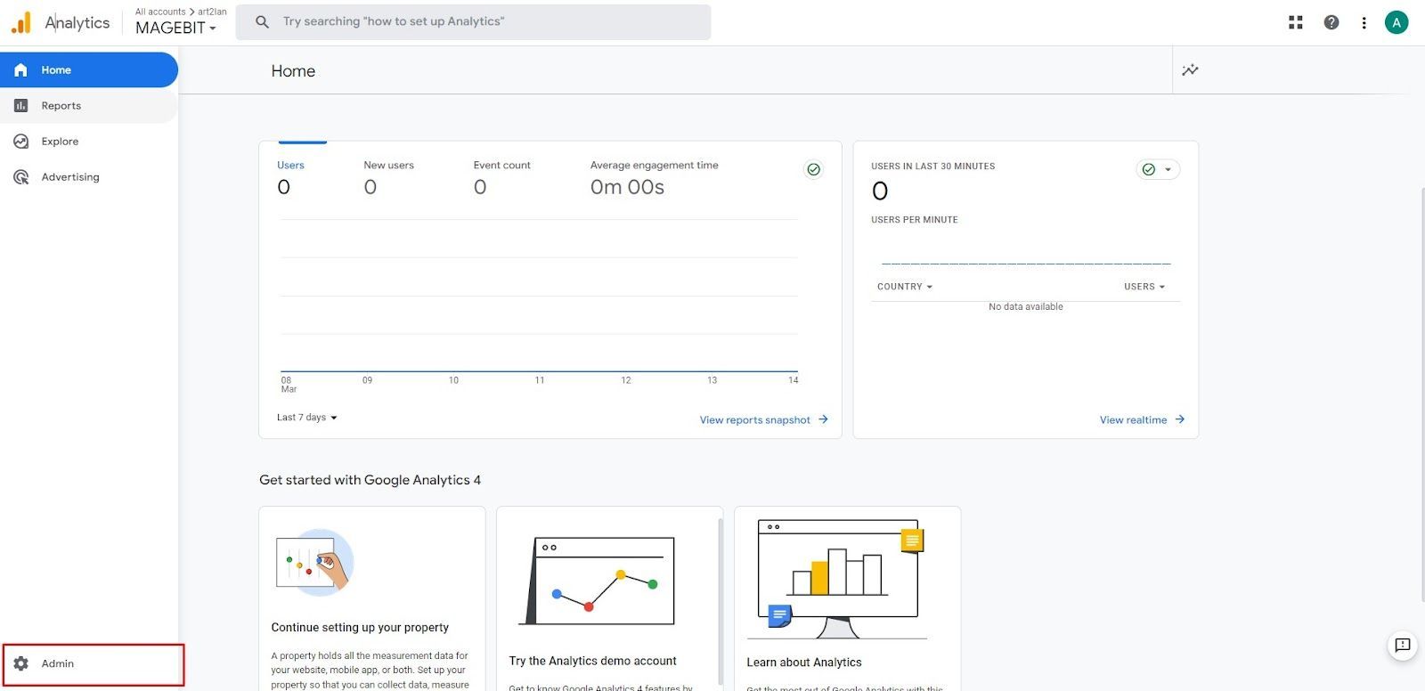Open the three-dot more options menu
Viewport: 1425px width, 691px height.
[x=1364, y=23]
